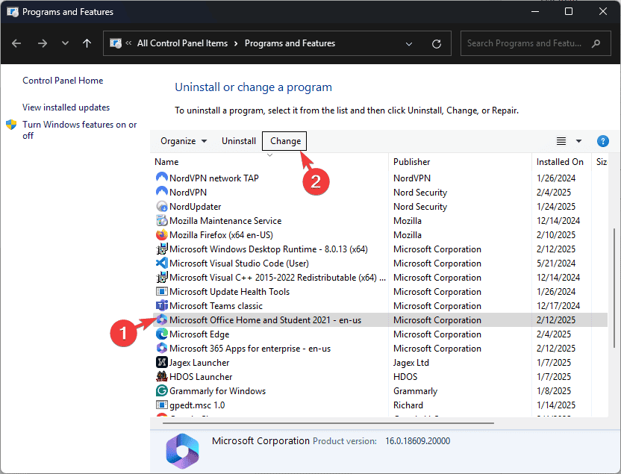
Task: Click the large Microsoft 365 logo in details pane
Action: pyautogui.click(x=182, y=451)
